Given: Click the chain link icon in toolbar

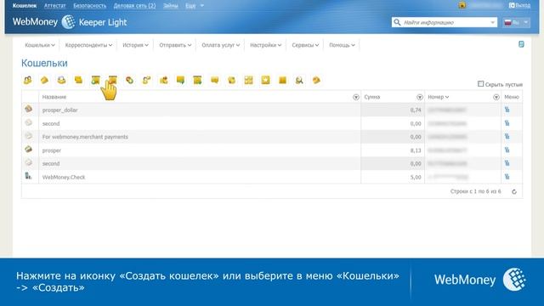Looking at the screenshot, I should (x=129, y=80).
